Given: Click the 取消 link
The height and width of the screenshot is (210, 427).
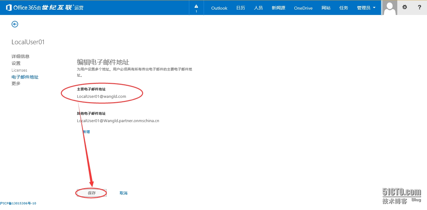Looking at the screenshot, I should tap(124, 193).
